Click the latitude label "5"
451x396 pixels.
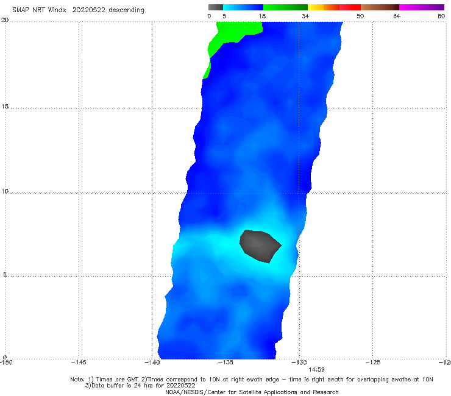point(5,275)
